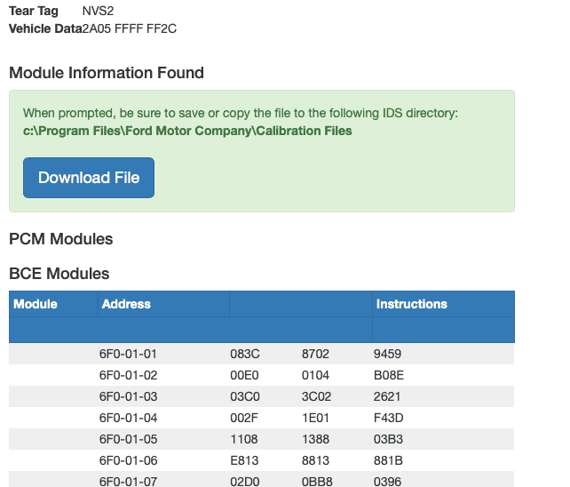Select value 083C in first row

pyautogui.click(x=245, y=354)
